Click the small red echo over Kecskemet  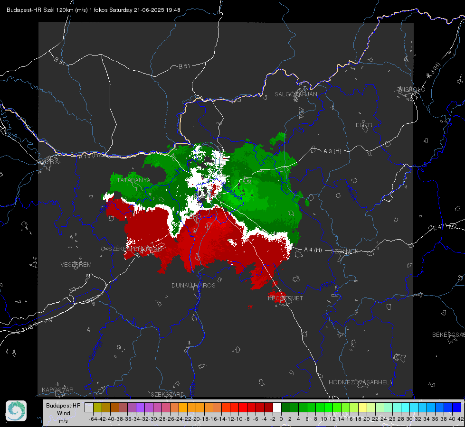click(x=277, y=297)
